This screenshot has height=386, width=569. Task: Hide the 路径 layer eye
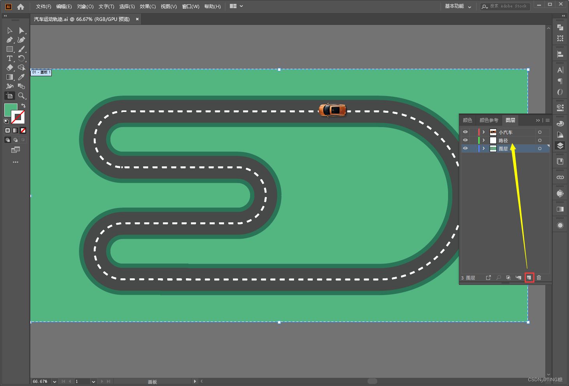click(x=465, y=140)
